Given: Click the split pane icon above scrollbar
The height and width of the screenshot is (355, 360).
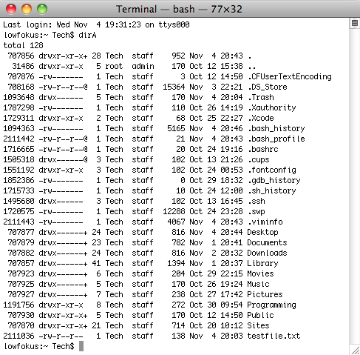Looking at the screenshot, I should [x=355, y=23].
